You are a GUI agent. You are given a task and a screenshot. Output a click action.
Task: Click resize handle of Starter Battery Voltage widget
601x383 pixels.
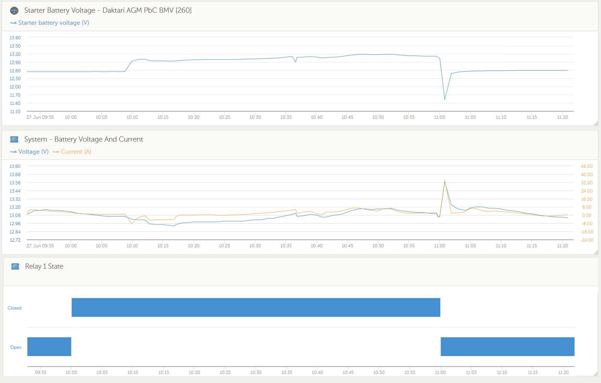point(596,123)
